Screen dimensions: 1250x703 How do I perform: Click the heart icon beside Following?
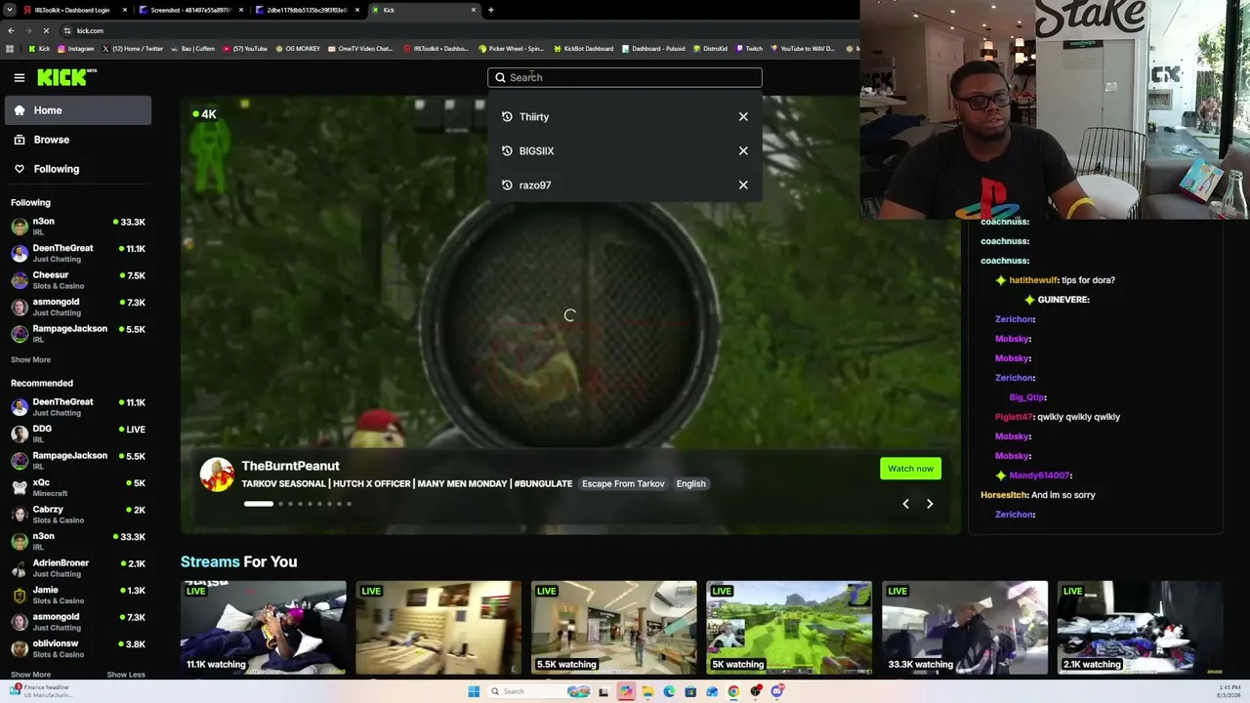pos(20,169)
